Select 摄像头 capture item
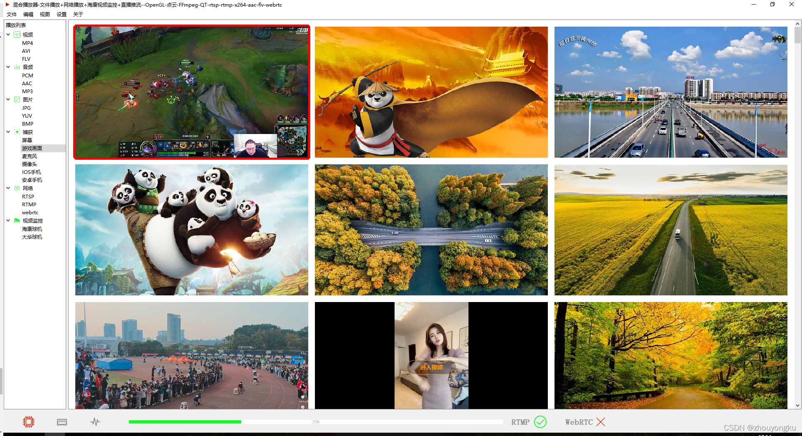This screenshot has width=802, height=436. 30,164
